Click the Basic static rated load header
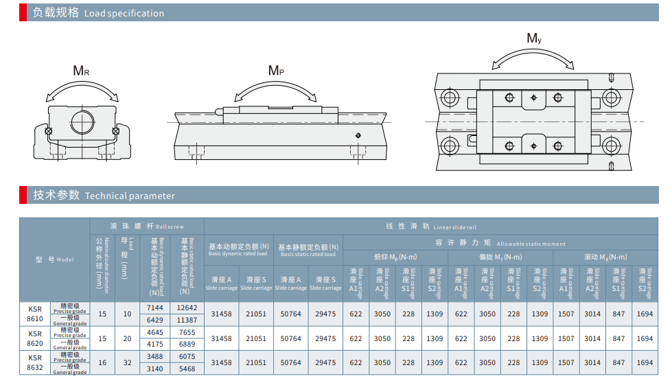 coord(308,250)
